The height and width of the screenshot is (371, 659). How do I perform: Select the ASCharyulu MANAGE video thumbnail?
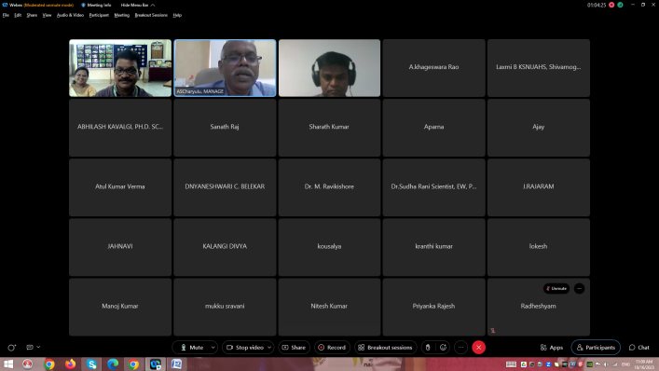point(225,68)
